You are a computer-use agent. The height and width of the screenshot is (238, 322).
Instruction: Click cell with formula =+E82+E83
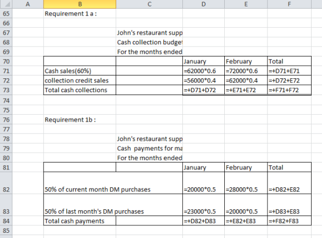[246, 221]
